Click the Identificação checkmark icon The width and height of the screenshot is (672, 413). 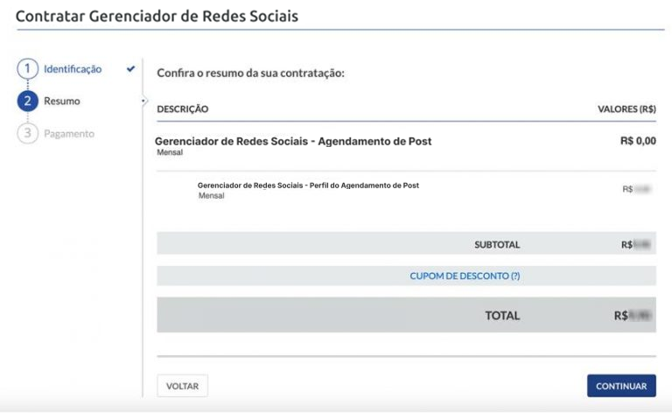point(130,68)
